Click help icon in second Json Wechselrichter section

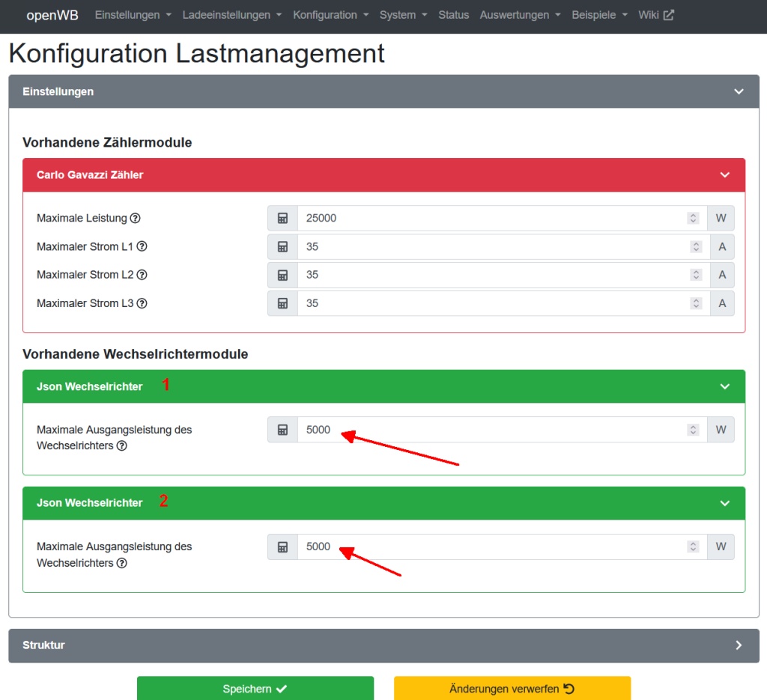click(121, 563)
